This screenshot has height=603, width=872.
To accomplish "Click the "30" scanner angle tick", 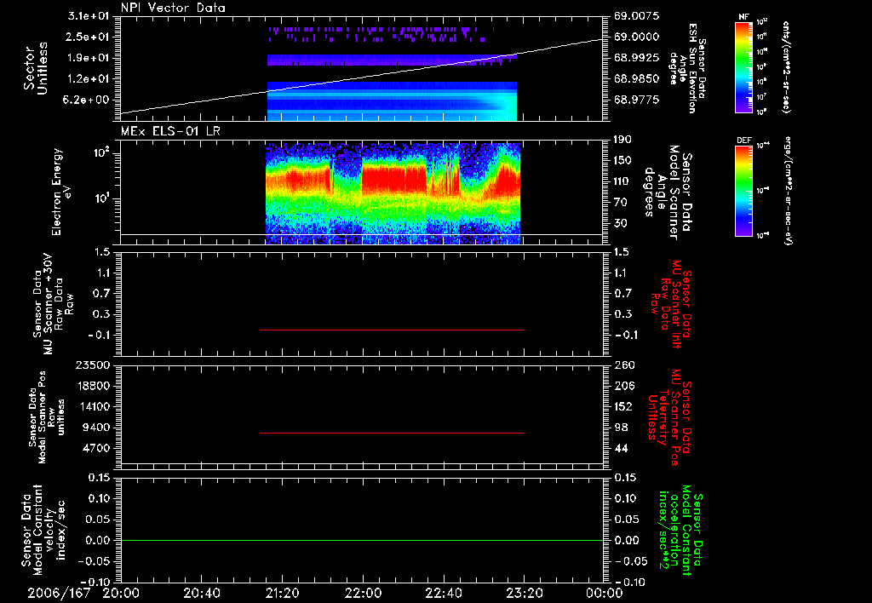I will pyautogui.click(x=620, y=223).
